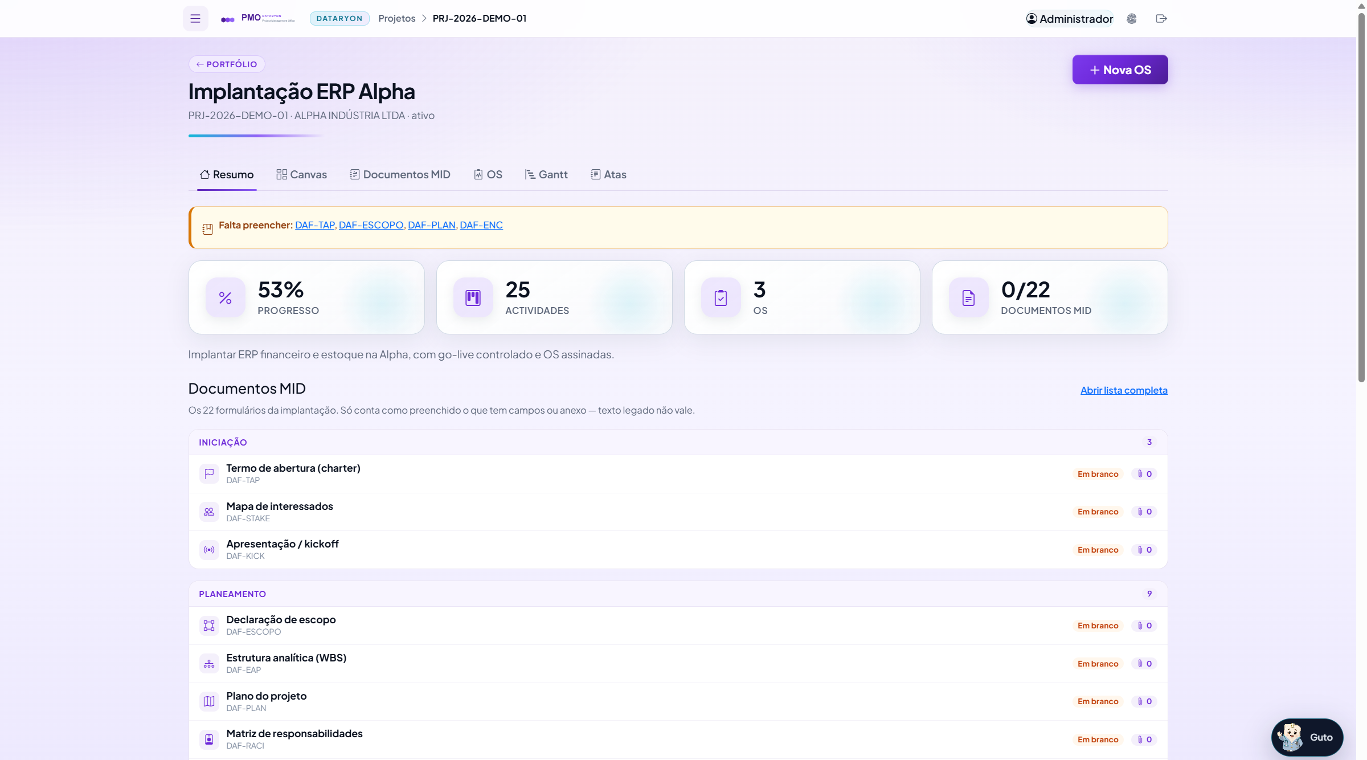Click attachment count for Plano do projeto
This screenshot has width=1367, height=760.
pos(1144,701)
